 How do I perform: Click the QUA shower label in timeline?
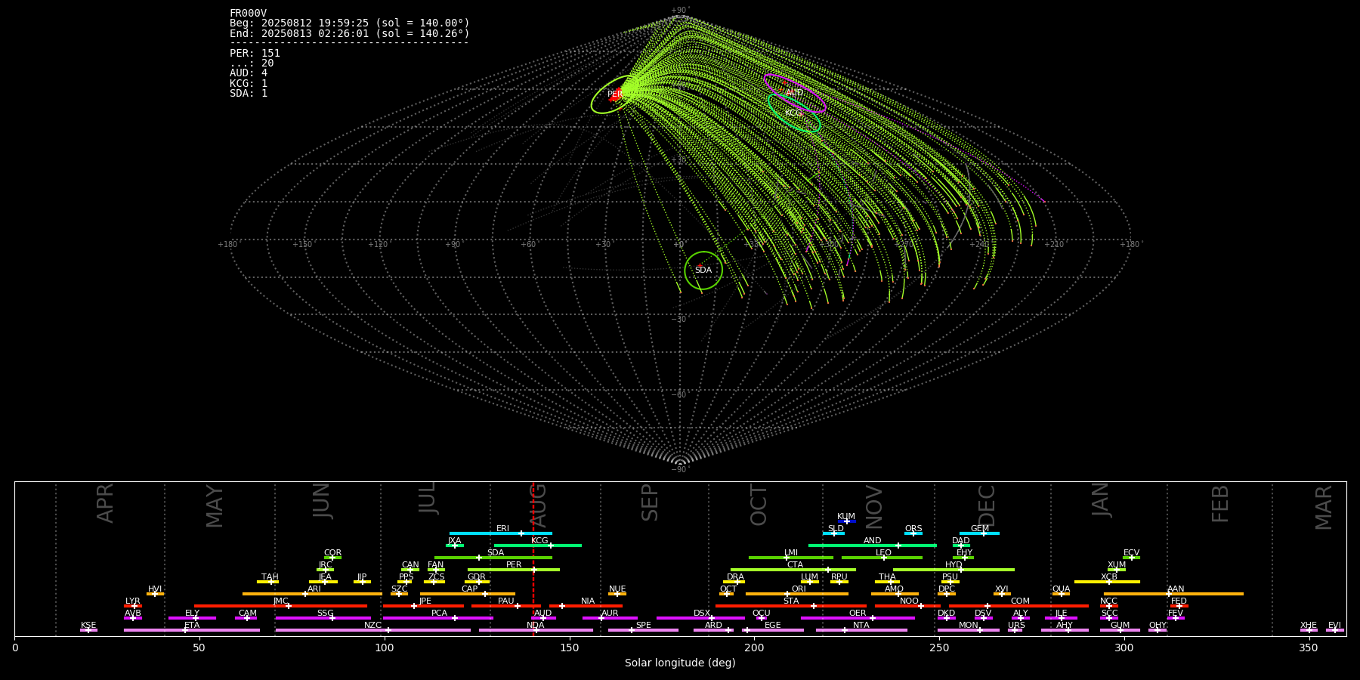click(x=1062, y=589)
